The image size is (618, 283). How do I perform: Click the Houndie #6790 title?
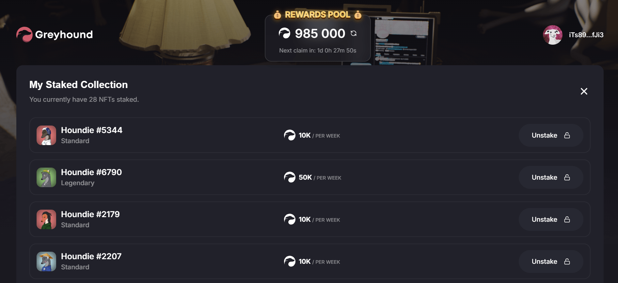(91, 172)
